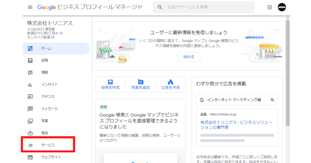This screenshot has width=311, height=163.
Task: Click the Google logo in header
Action: pos(46,7)
